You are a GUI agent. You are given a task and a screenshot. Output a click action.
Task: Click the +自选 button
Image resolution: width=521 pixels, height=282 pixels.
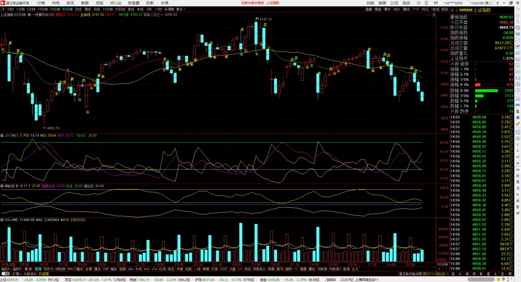pos(435,9)
